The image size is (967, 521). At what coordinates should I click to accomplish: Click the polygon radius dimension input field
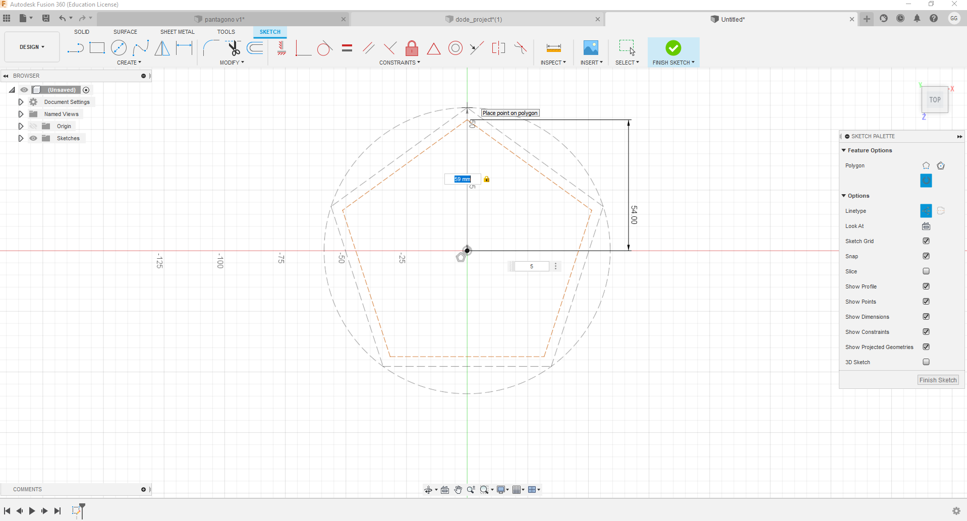click(x=462, y=179)
